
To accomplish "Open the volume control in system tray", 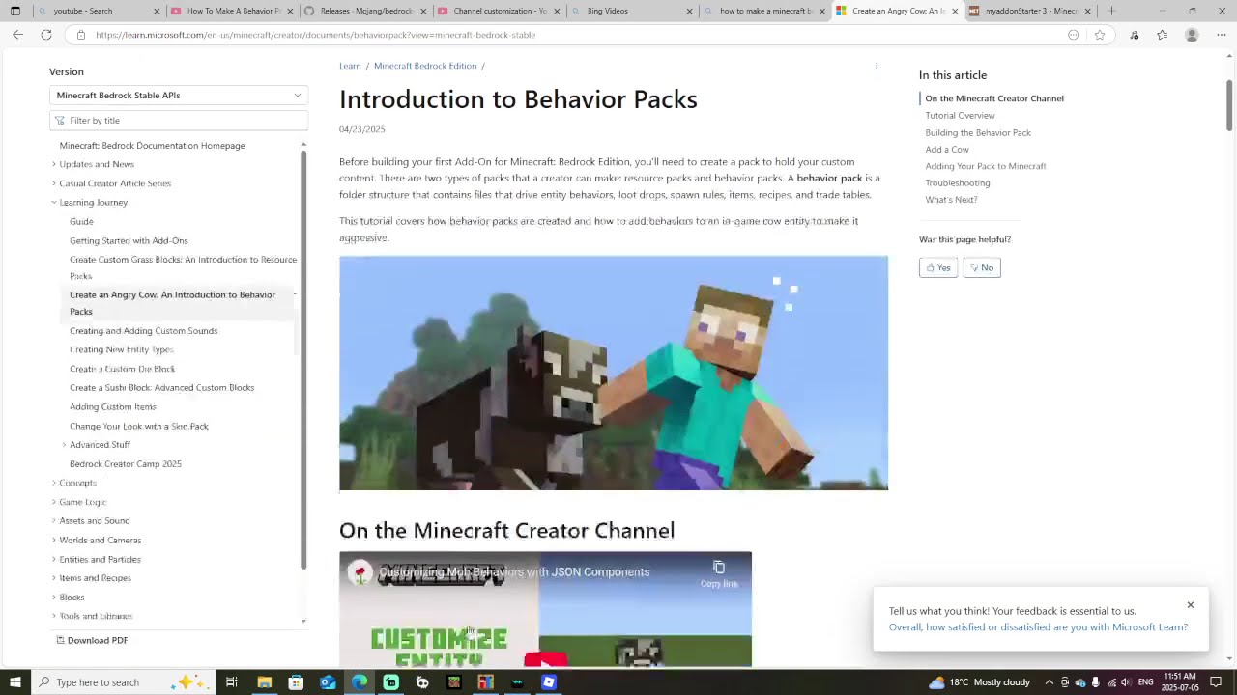I will tap(1126, 682).
